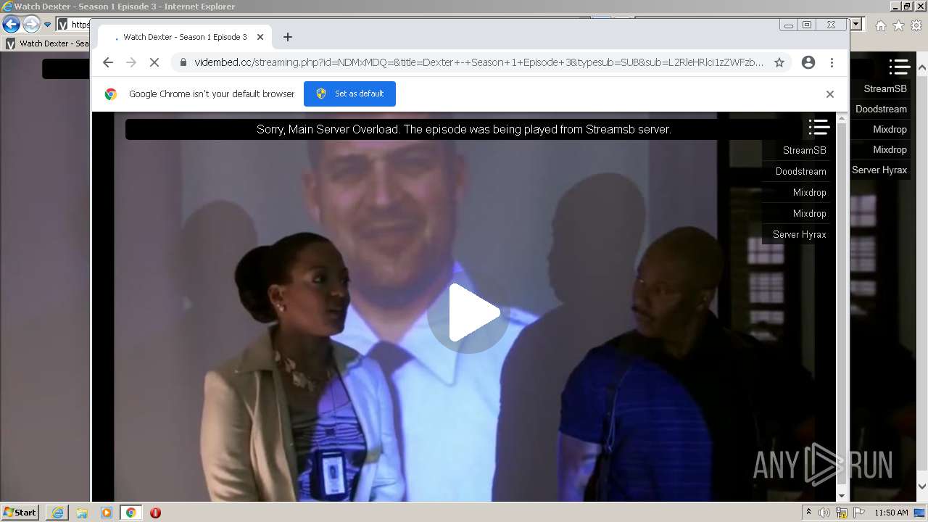Dismiss the default browser notification bar

pos(830,94)
